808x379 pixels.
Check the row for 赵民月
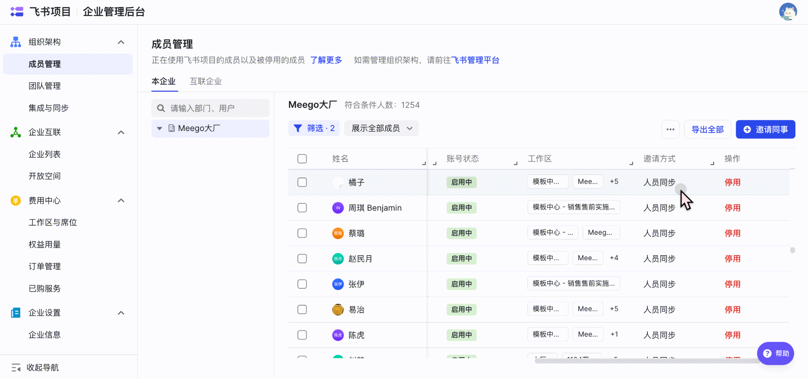click(x=302, y=259)
